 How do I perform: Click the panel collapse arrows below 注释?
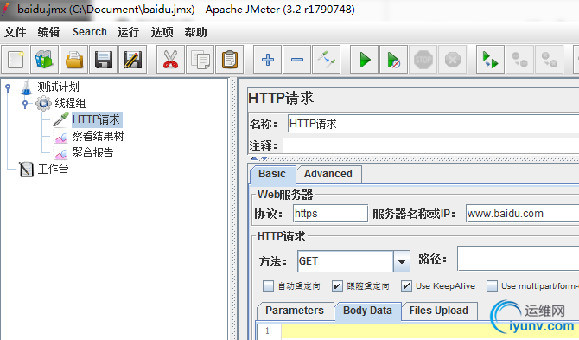click(259, 158)
